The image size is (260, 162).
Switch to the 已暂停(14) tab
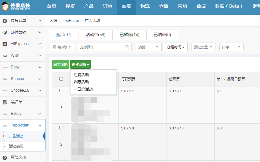point(130,35)
